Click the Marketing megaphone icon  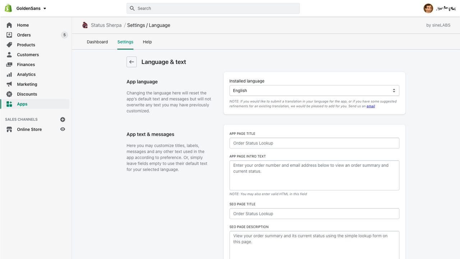point(9,84)
